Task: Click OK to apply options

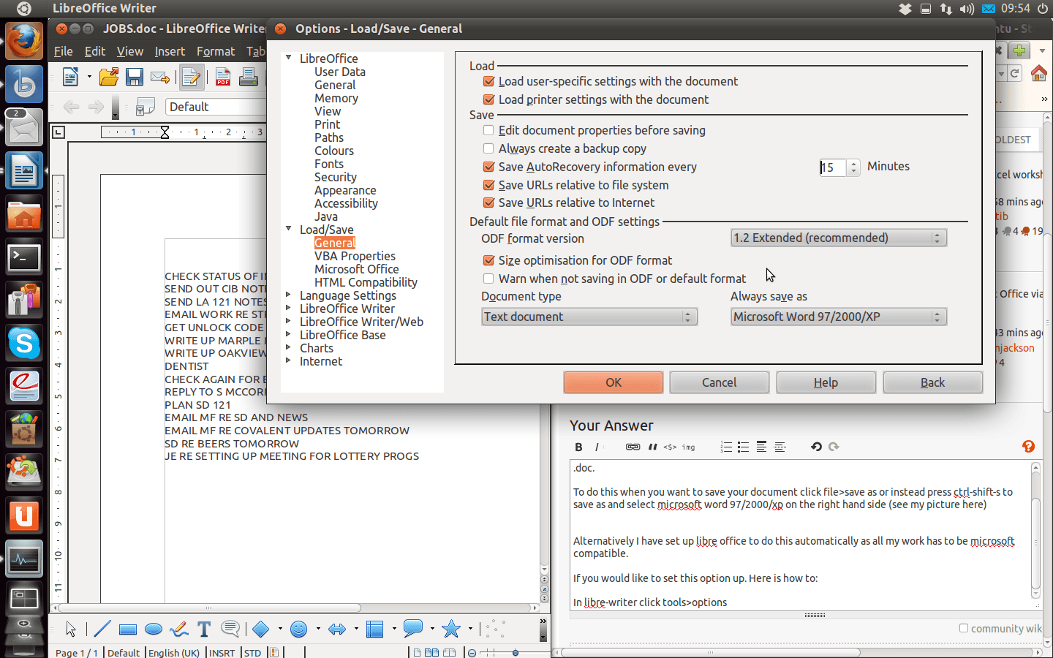Action: click(614, 382)
